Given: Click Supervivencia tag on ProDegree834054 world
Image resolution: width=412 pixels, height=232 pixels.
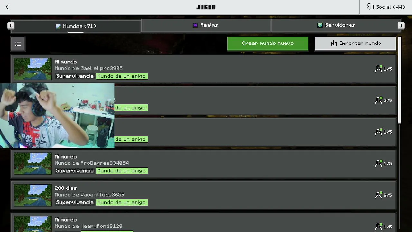Looking at the screenshot, I should 75,171.
